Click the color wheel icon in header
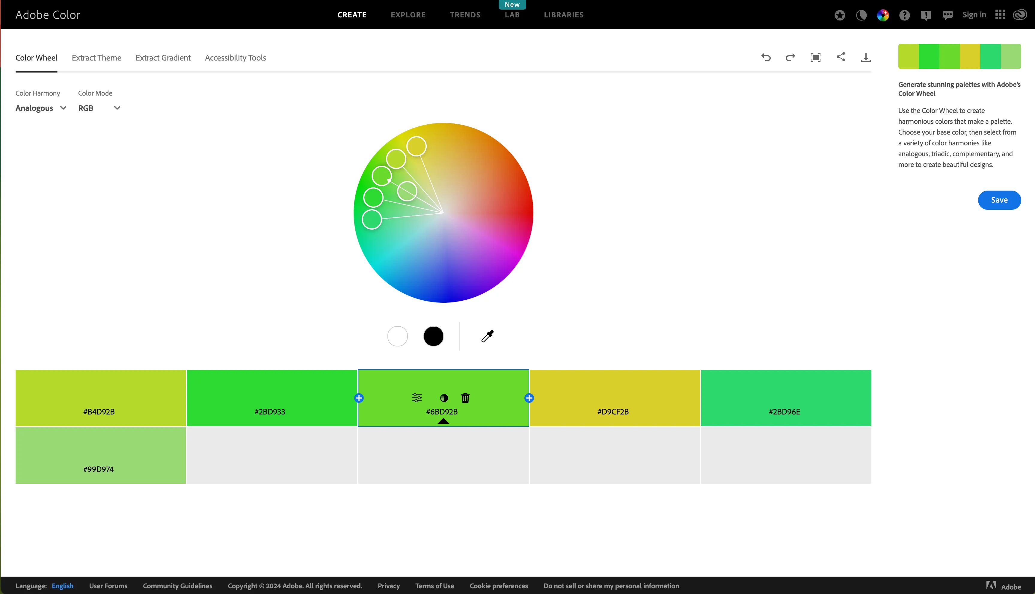Screen dimensions: 1035x594 pyautogui.click(x=883, y=15)
